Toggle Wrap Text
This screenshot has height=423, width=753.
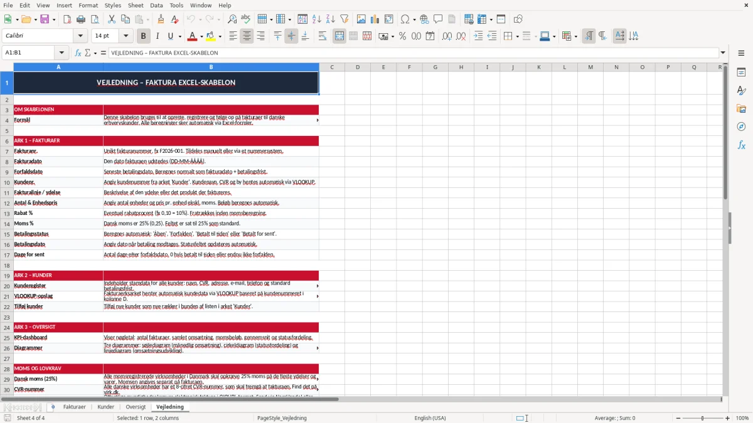pyautogui.click(x=322, y=36)
